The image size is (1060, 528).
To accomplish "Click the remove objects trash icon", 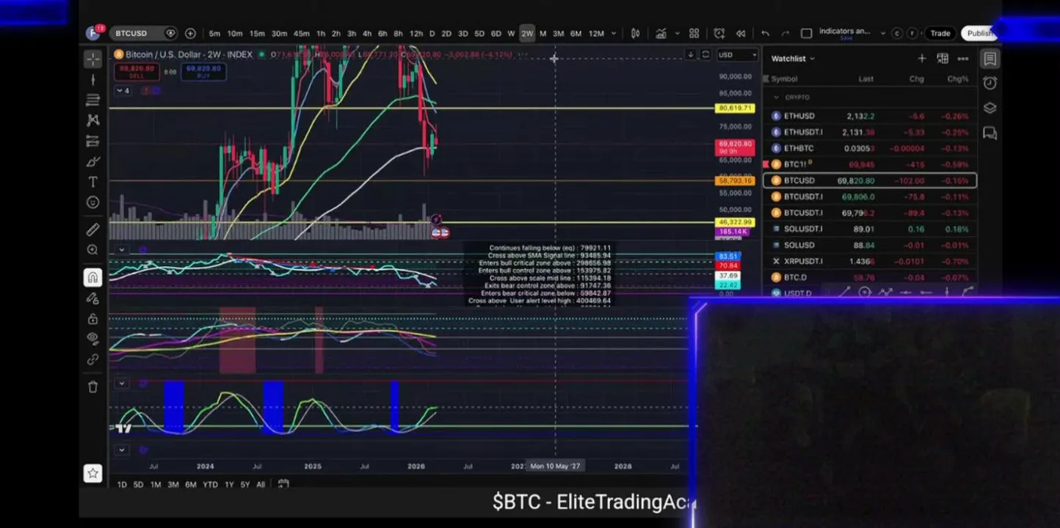I will 92,387.
